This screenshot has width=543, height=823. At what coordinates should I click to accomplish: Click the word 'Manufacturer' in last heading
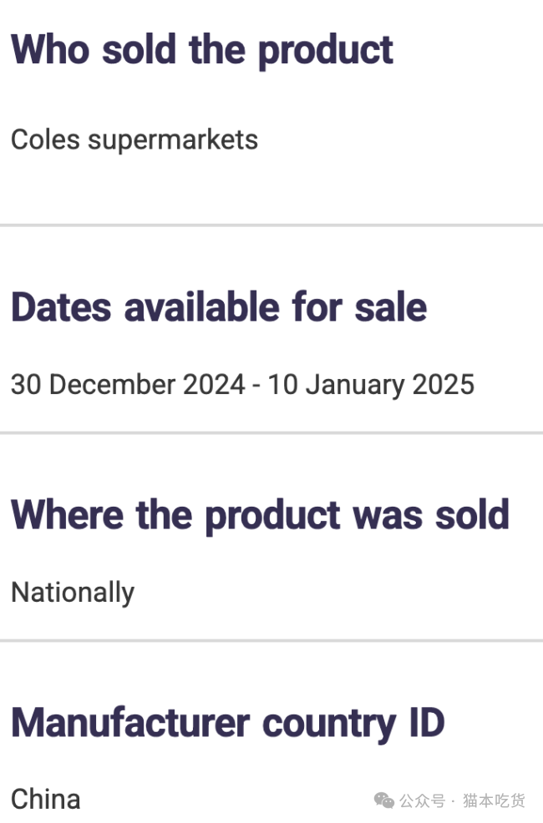point(130,723)
